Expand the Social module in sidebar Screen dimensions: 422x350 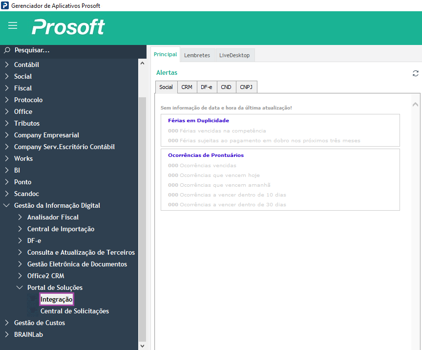7,77
